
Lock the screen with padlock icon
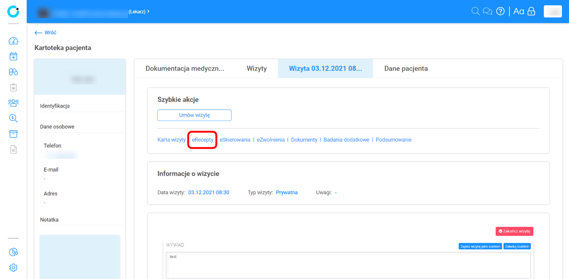point(531,11)
